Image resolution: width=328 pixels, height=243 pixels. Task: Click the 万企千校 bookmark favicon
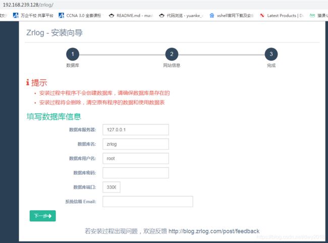point(16,16)
